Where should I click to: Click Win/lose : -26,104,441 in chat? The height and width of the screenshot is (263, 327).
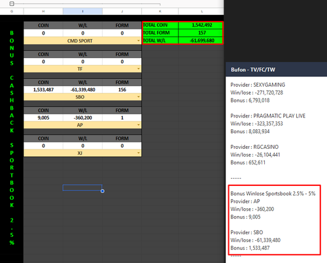click(255, 155)
